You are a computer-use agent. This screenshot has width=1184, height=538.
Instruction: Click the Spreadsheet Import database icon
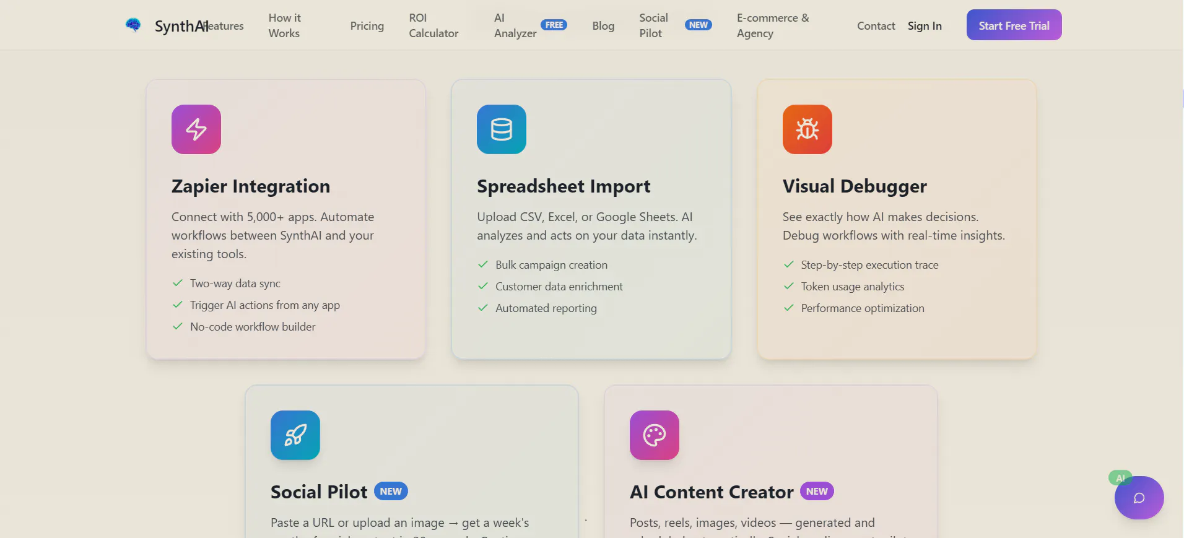click(502, 129)
